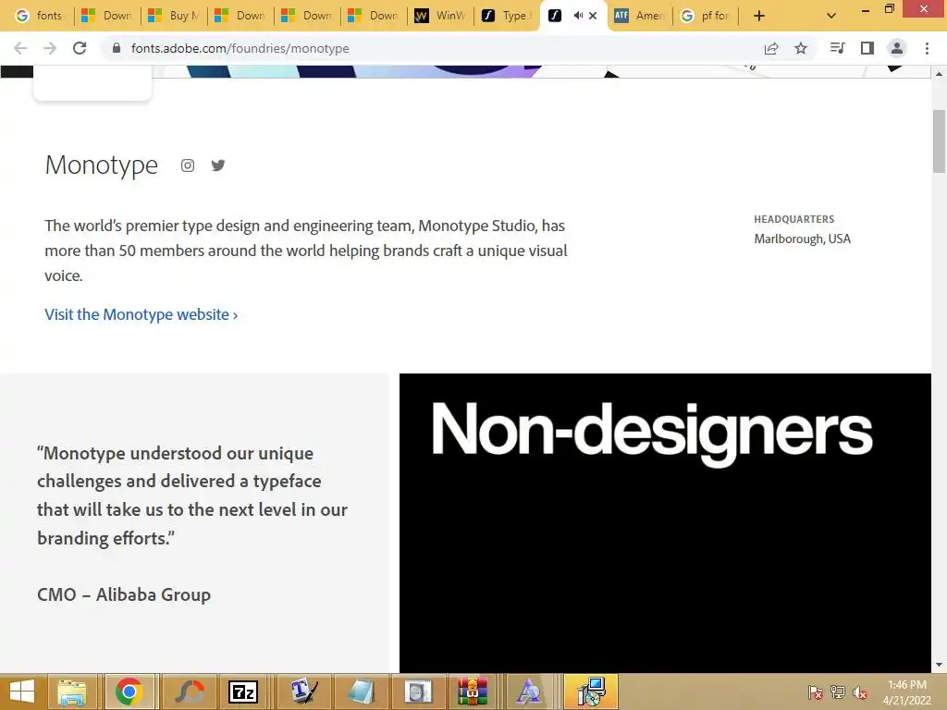Open the WinRAR app in the taskbar
Image resolution: width=947 pixels, height=710 pixels.
click(x=472, y=692)
